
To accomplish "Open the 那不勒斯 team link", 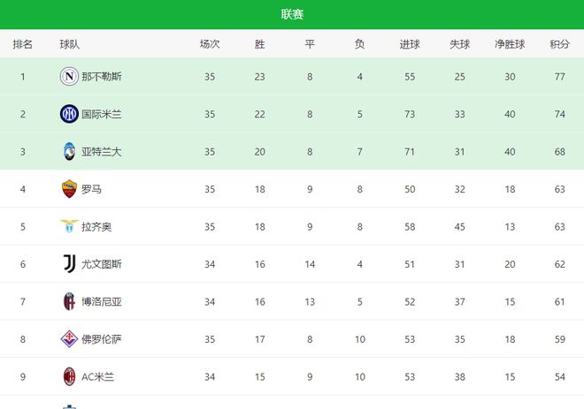I will coord(101,77).
